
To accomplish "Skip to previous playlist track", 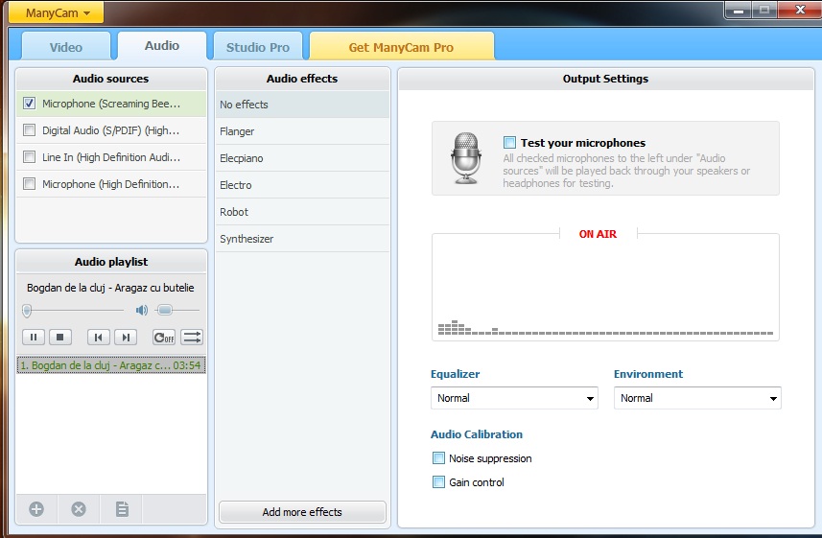I will click(x=99, y=338).
